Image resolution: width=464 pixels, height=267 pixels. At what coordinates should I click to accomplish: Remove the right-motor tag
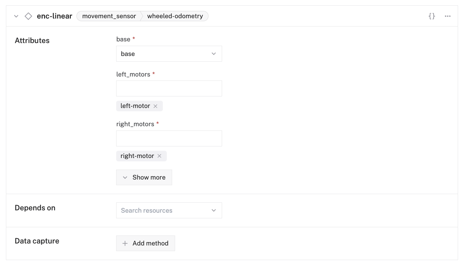click(160, 156)
